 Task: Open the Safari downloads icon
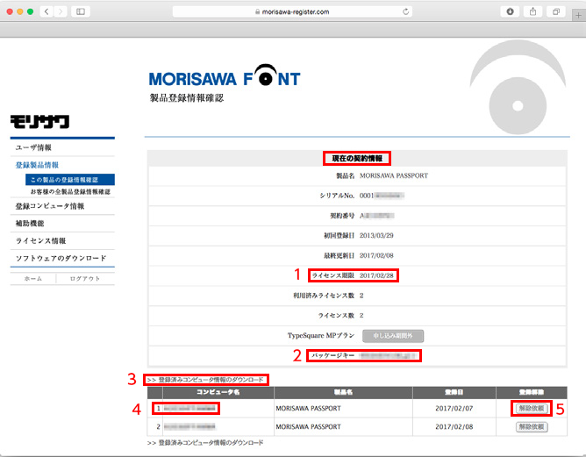click(x=511, y=11)
